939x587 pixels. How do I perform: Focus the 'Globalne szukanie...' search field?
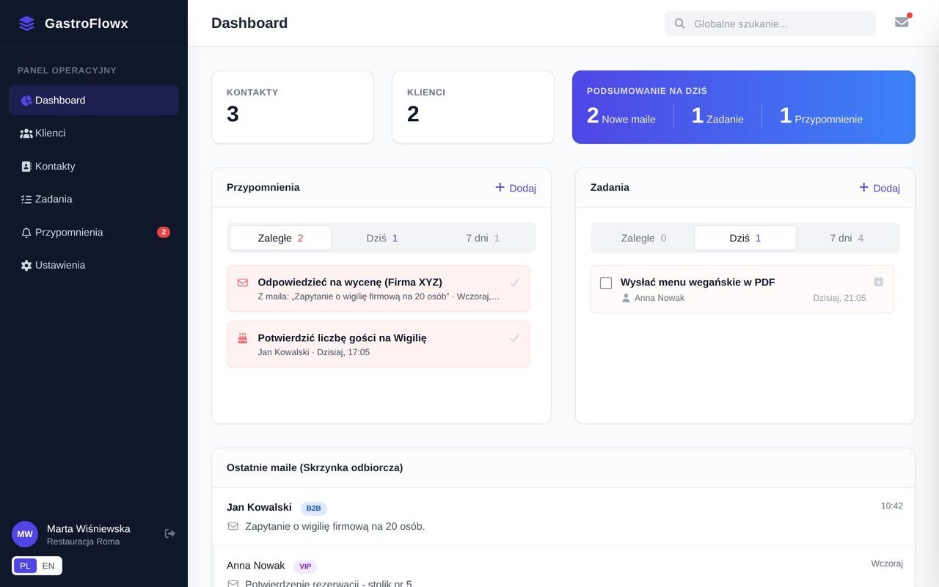point(770,23)
